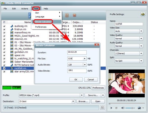Viewport: 148px width, 113px height.
Task: Click the app logo in the title bar
Action: pos(3,3)
